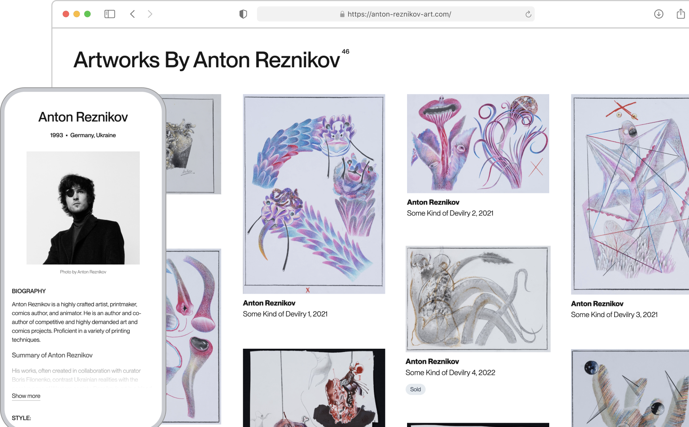Go back with the left arrow
Viewport: 689px width, 427px height.
coord(133,14)
